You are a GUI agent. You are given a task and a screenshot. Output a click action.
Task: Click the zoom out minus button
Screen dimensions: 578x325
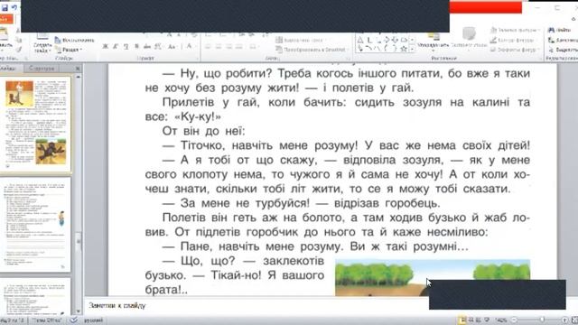click(x=514, y=320)
